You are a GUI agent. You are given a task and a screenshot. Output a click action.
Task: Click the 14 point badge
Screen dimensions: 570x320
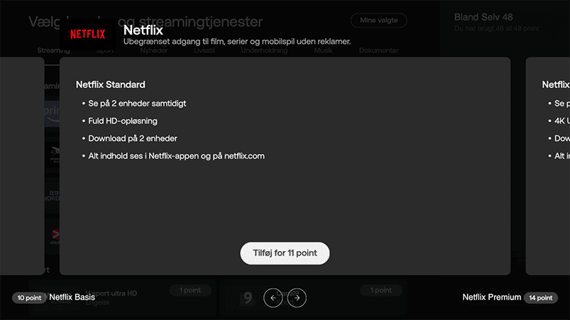[x=540, y=298]
